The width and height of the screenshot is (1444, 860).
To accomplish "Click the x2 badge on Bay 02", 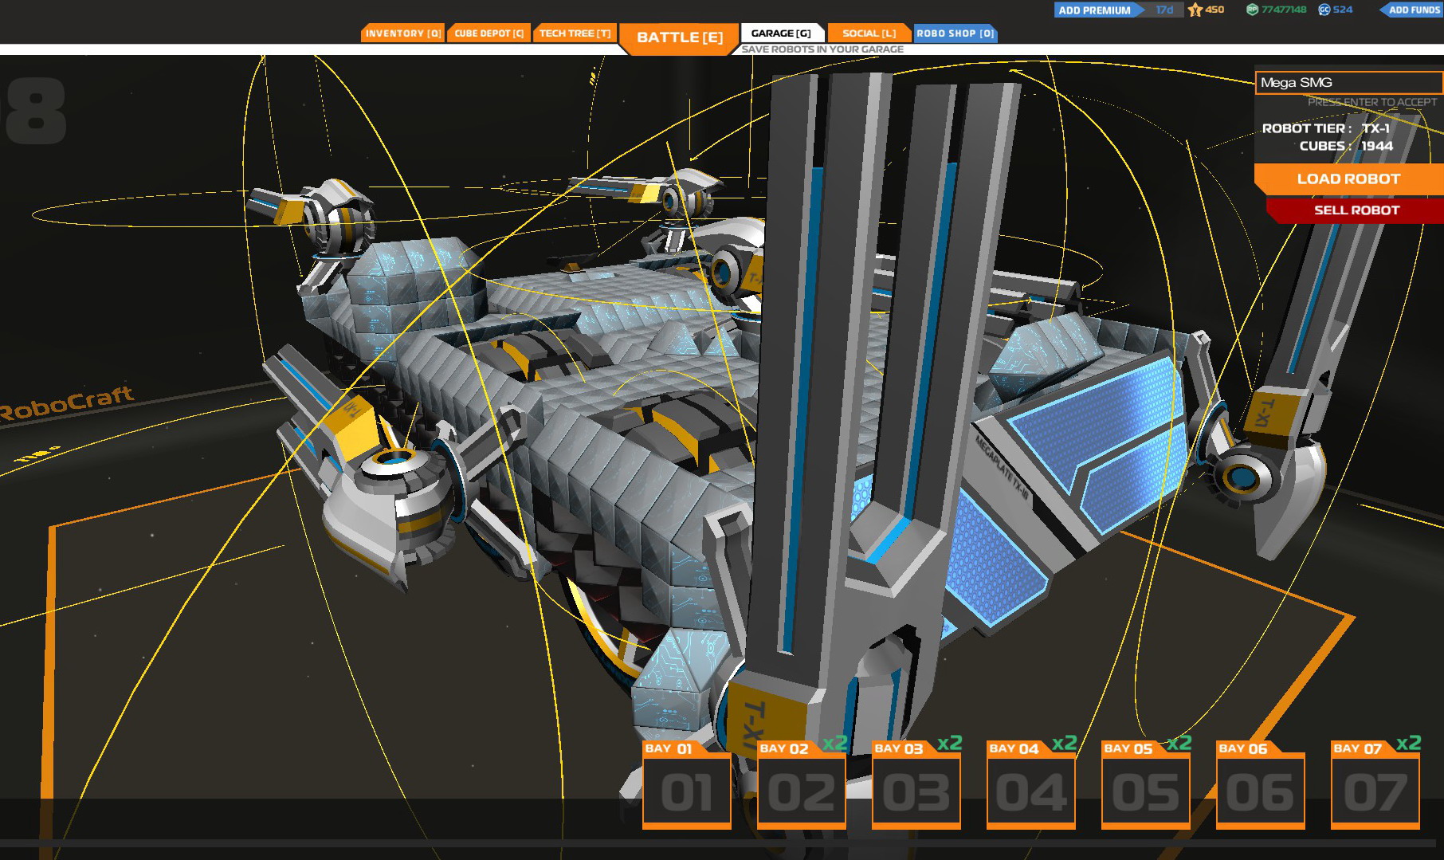I will (835, 744).
